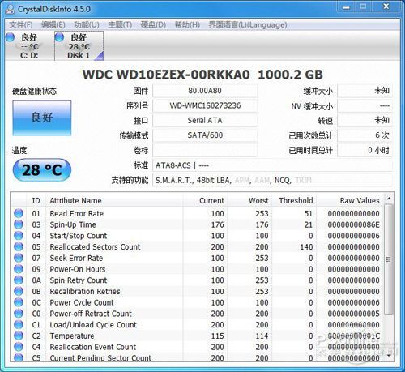Click the Worst column header
Viewport: 405px width, 372px height.
point(249,201)
